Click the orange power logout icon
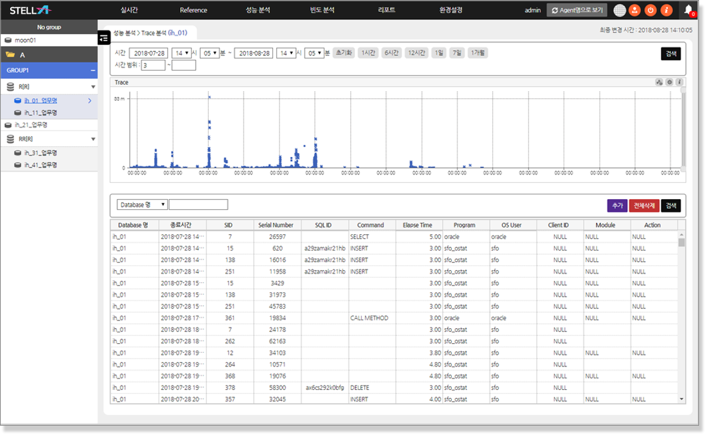Screen dimensions: 705x434 pos(650,10)
